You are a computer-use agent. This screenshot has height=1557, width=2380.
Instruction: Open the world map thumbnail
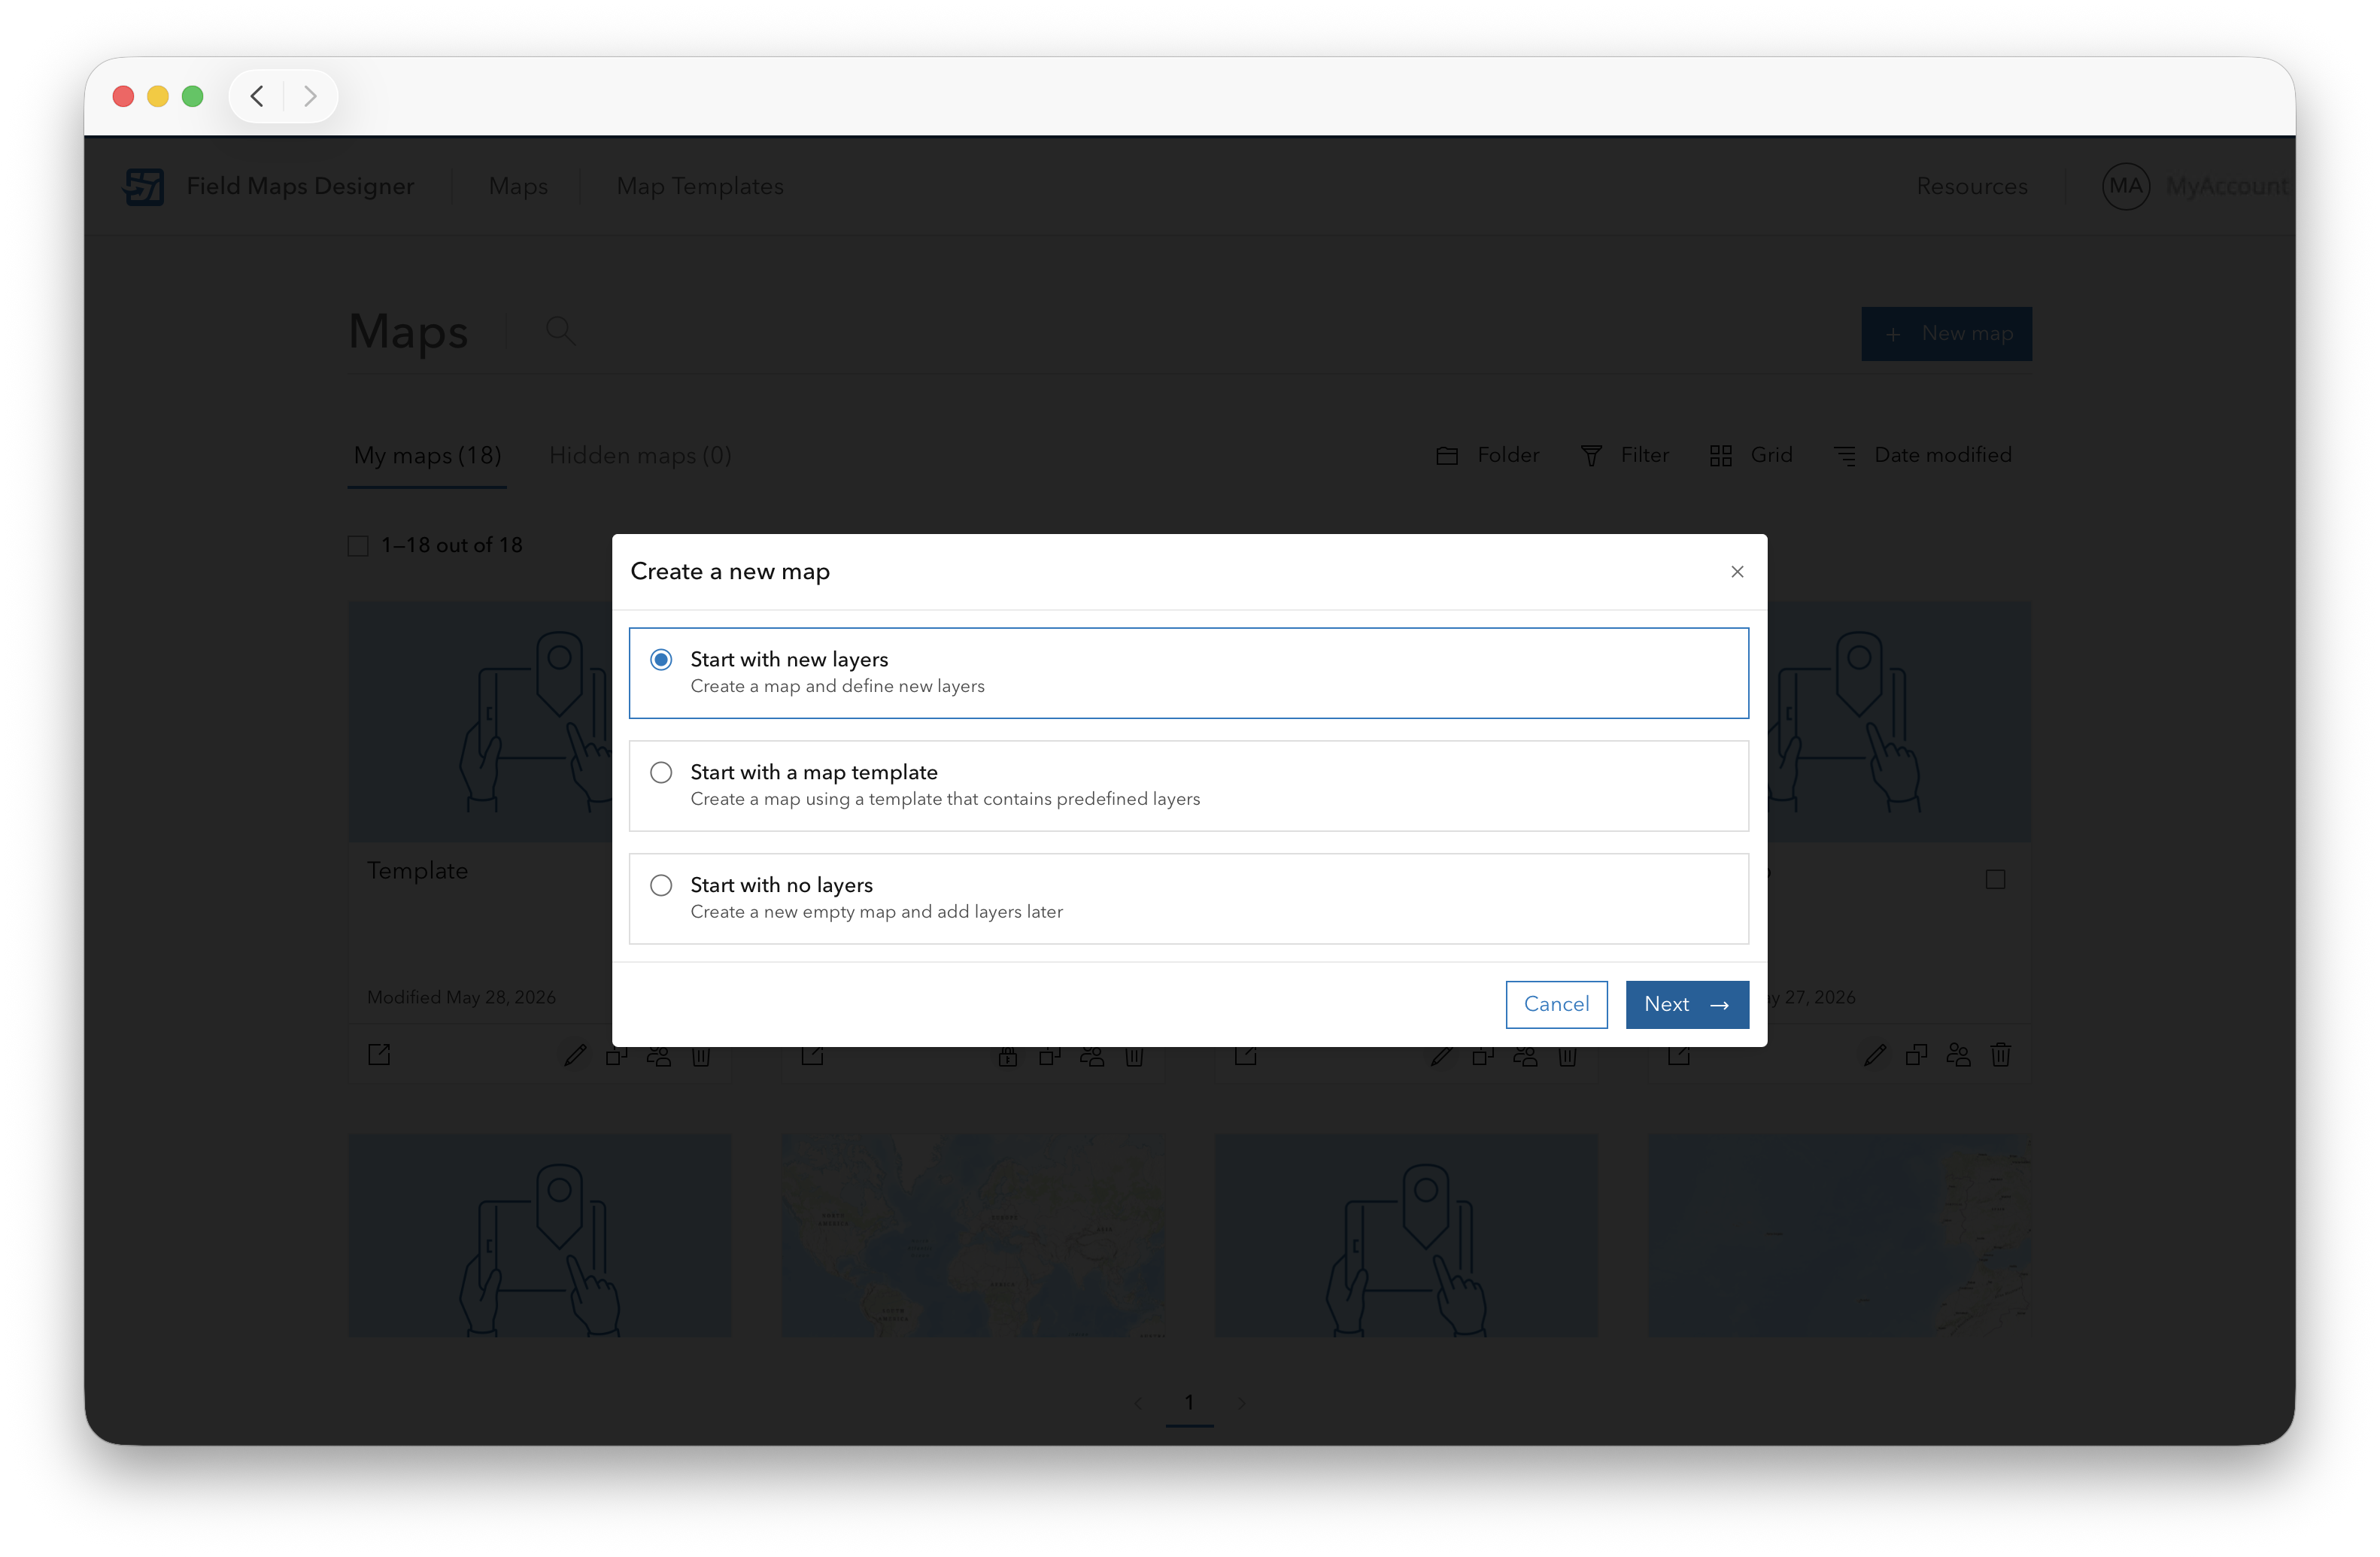[x=973, y=1234]
